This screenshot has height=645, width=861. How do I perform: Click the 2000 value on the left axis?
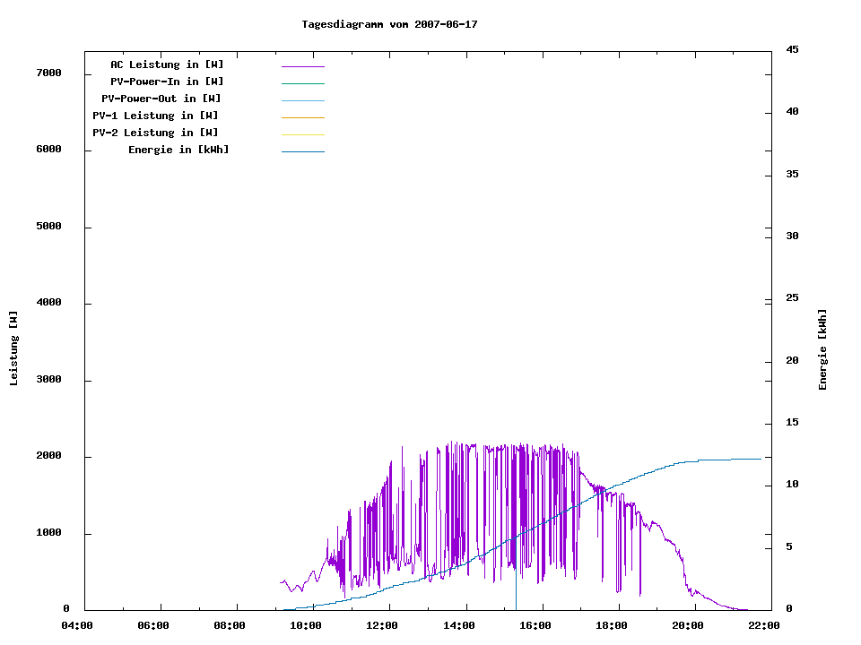(x=48, y=456)
